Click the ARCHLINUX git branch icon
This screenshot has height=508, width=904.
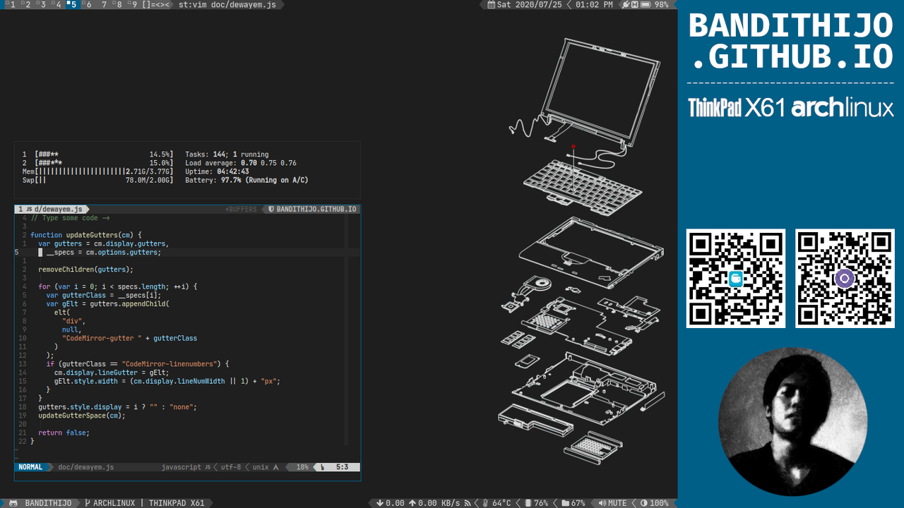(87, 503)
